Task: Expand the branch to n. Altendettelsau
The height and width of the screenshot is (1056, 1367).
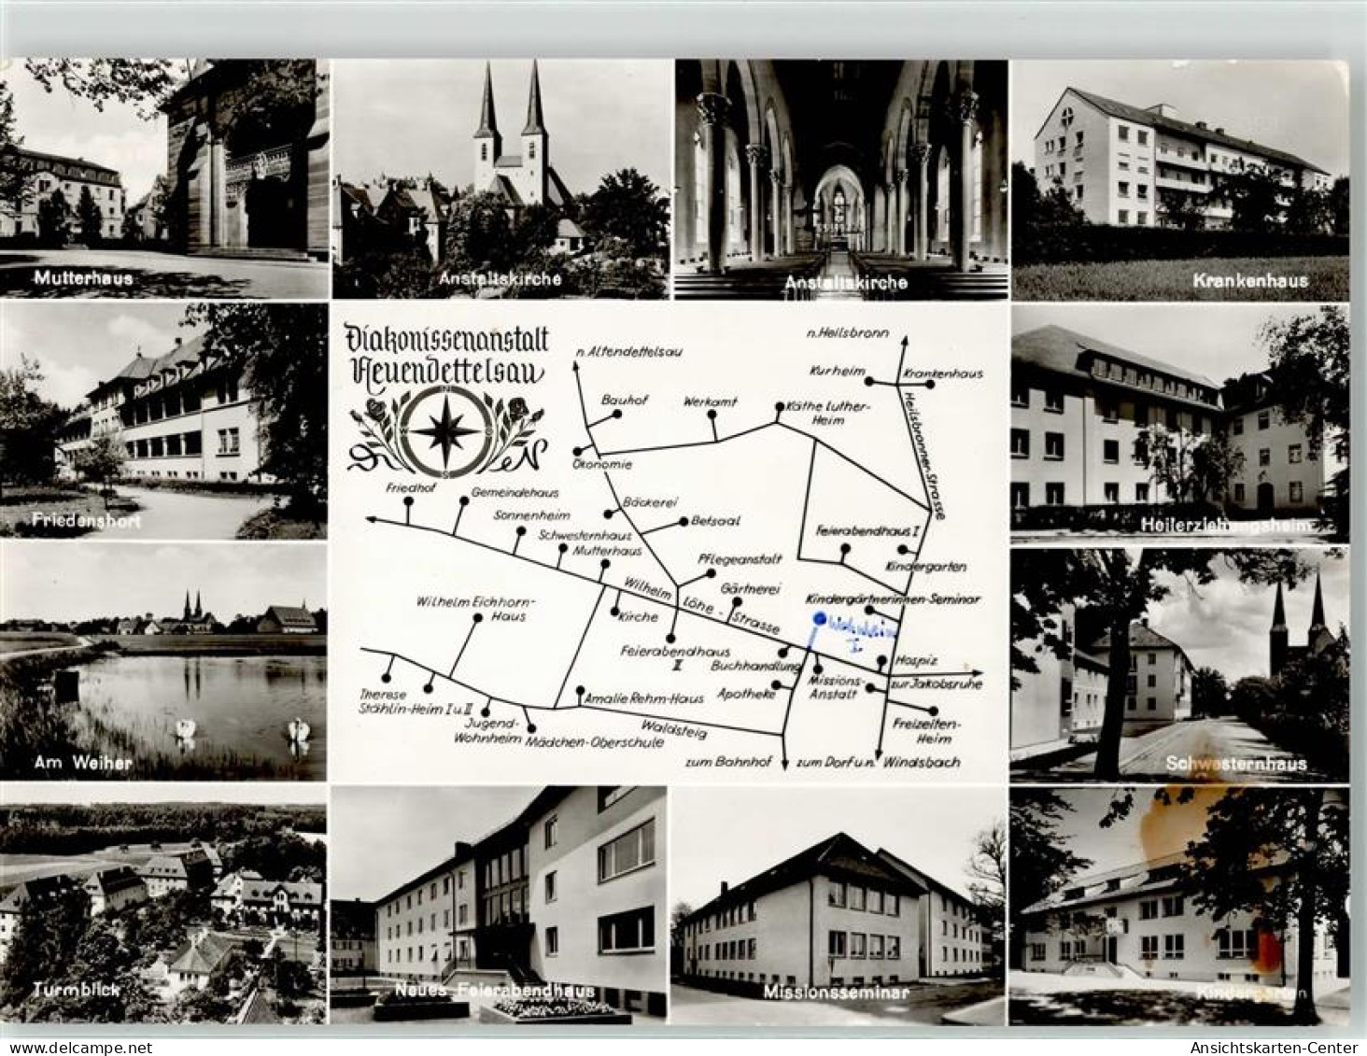Action: (574, 366)
